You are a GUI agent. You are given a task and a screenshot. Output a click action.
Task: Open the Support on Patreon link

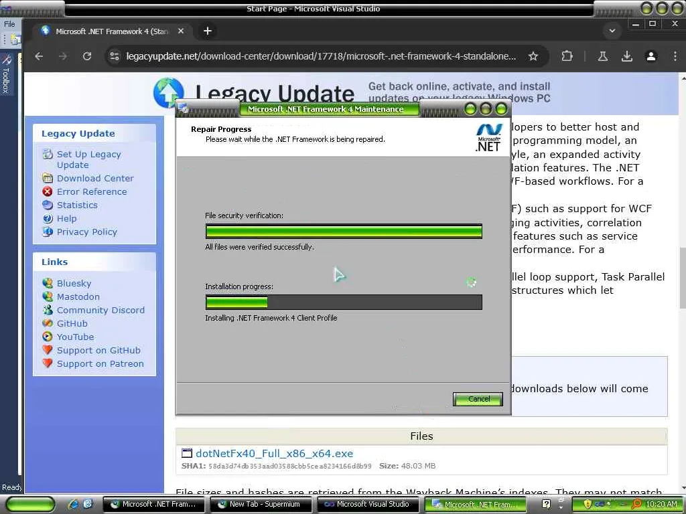point(100,364)
